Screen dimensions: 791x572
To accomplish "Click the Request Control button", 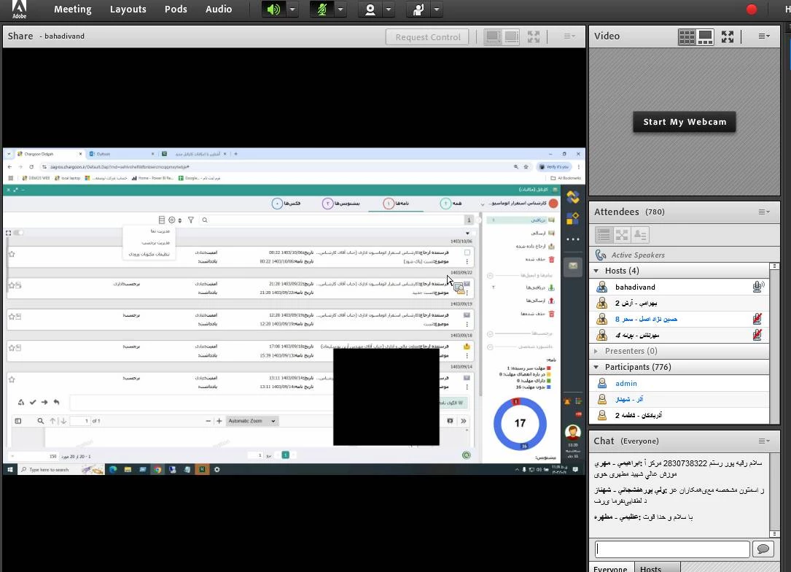I will click(x=428, y=36).
